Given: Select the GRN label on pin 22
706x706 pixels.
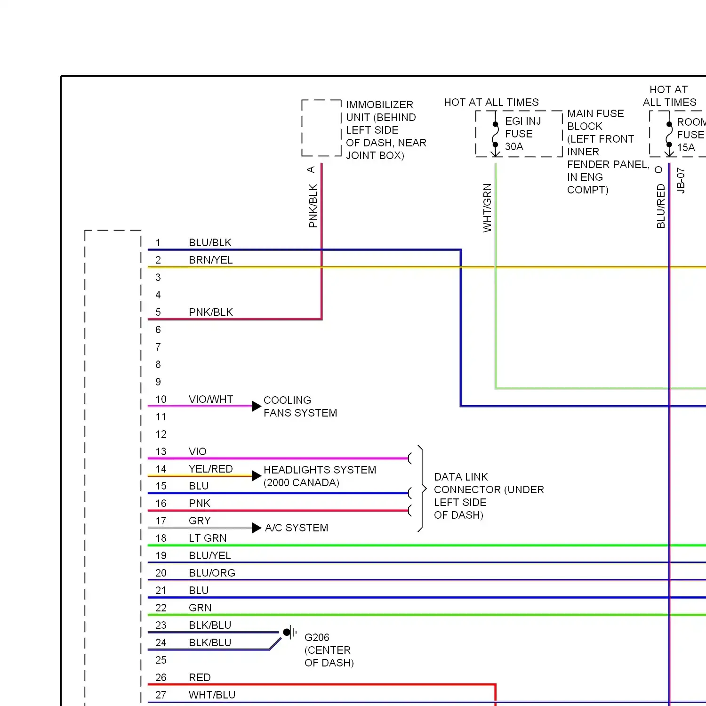Looking at the screenshot, I should click(x=200, y=608).
